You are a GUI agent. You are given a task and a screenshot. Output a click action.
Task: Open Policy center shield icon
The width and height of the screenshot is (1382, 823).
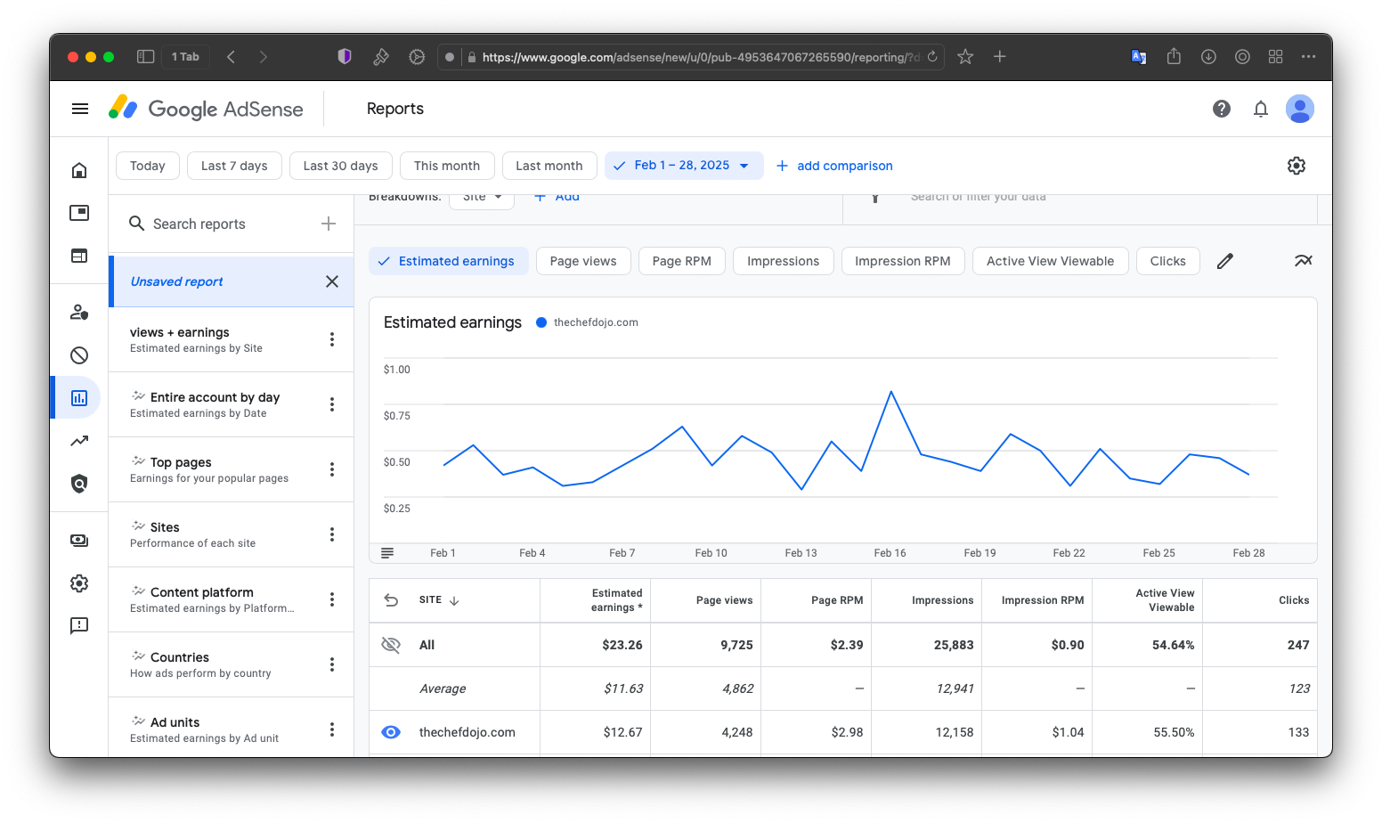click(x=79, y=484)
